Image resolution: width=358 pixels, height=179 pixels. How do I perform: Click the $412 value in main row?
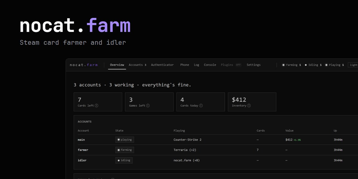pos(289,140)
